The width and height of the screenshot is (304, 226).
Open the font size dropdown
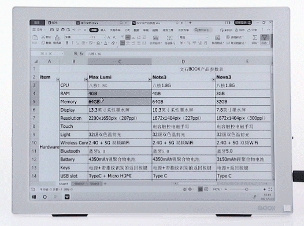pos(104,37)
